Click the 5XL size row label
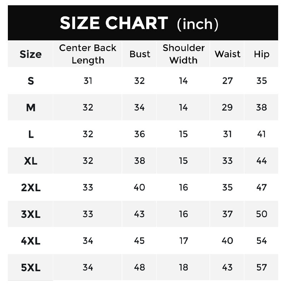The width and height of the screenshot is (286, 286). [31, 267]
